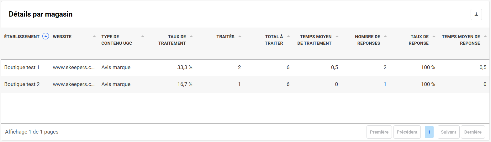The height and width of the screenshot is (142, 491).
Task: Click the Établissement column header label
Action: tap(22, 37)
